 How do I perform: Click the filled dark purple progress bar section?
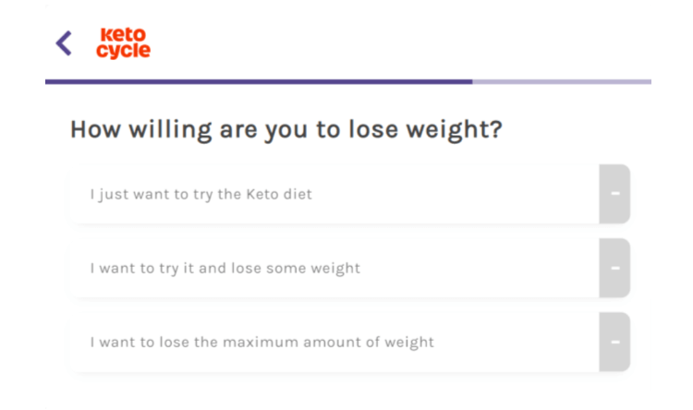coord(259,82)
